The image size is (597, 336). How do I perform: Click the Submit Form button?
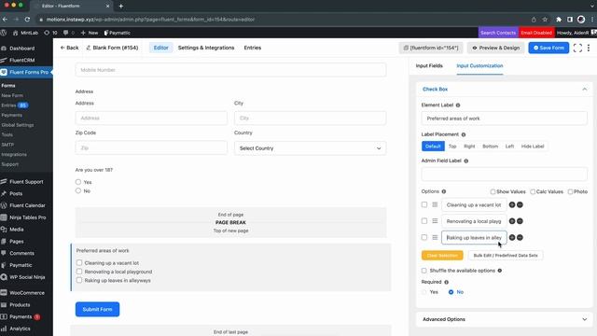click(97, 309)
